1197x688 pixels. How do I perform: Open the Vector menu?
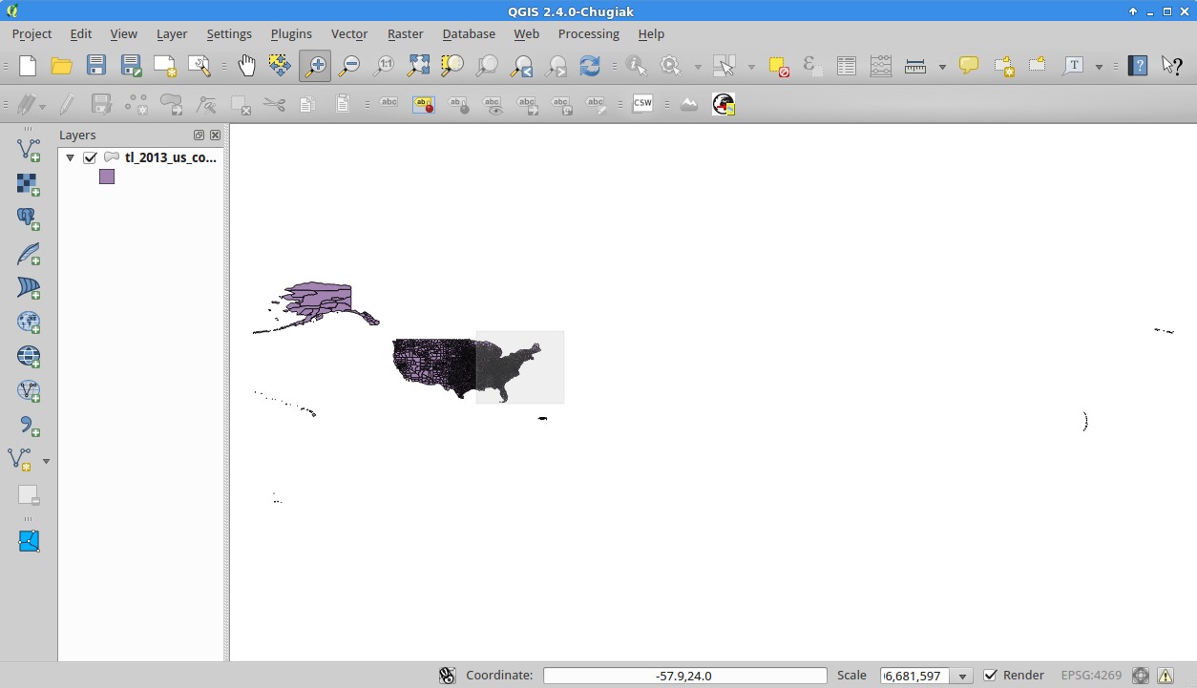coord(348,33)
